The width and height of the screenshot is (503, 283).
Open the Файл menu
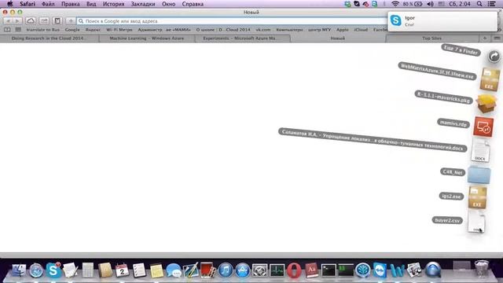(x=48, y=4)
